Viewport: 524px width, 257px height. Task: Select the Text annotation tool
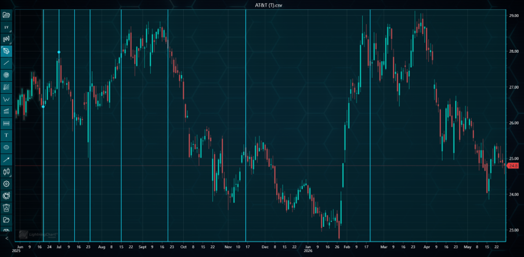pyautogui.click(x=6, y=135)
